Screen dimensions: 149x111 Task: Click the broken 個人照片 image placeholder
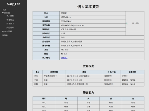click(x=135, y=23)
